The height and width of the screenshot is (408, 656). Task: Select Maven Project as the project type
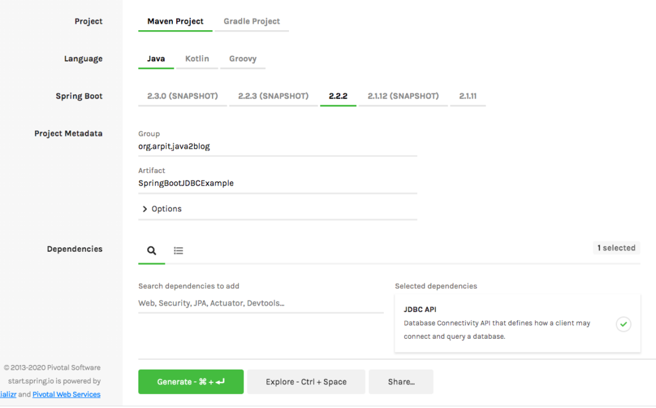point(175,20)
